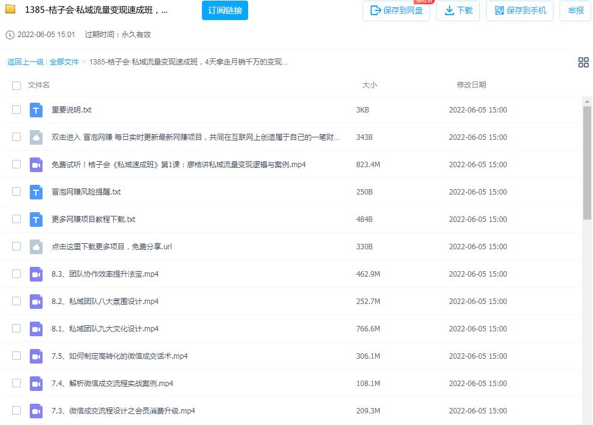This screenshot has width=593, height=425.
Task: Select checkbox of 免费试听 第1课 mp4
Action: click(16, 164)
